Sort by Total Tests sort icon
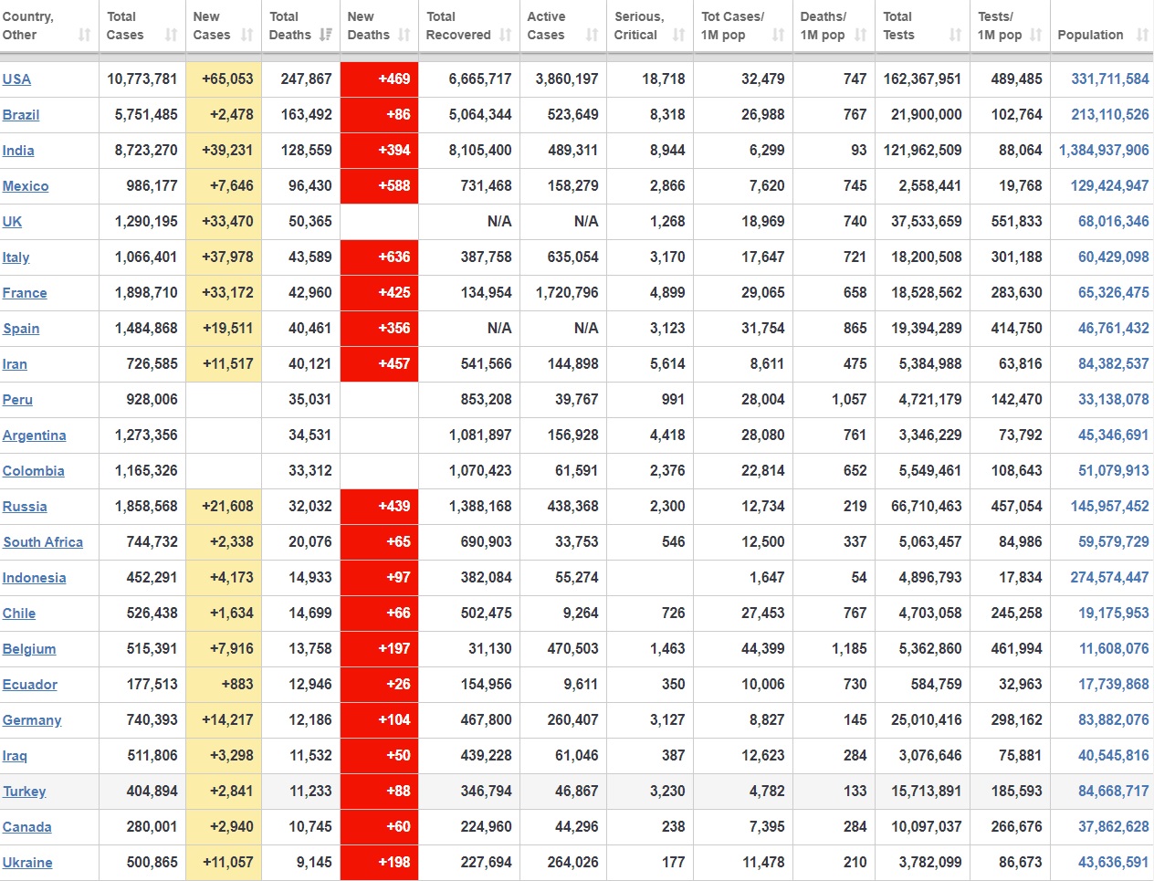The height and width of the screenshot is (881, 1154). [x=955, y=35]
